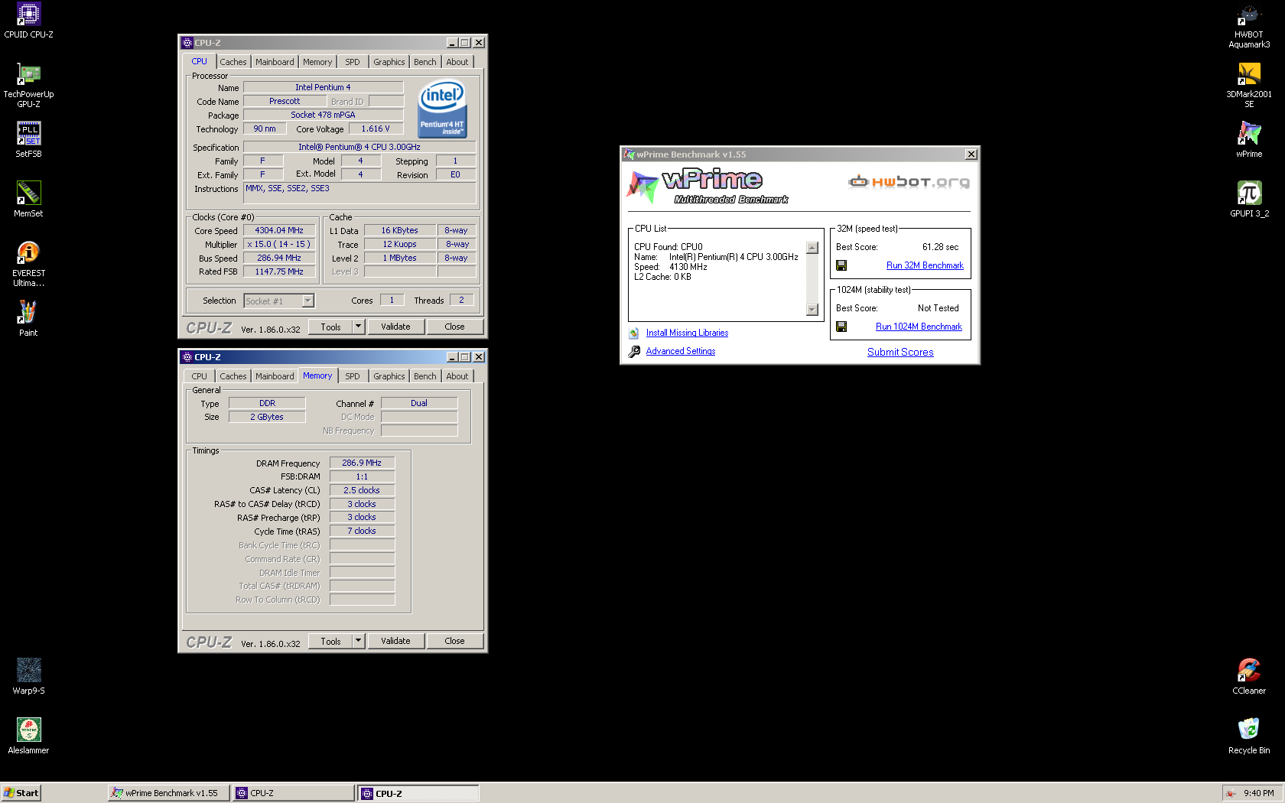
Task: Click the Core Speed value 4304.04 MHz
Action: (x=279, y=230)
